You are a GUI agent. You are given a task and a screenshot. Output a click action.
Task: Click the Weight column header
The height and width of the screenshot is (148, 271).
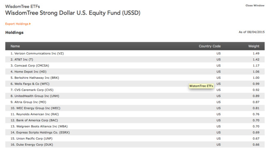pos(254,46)
